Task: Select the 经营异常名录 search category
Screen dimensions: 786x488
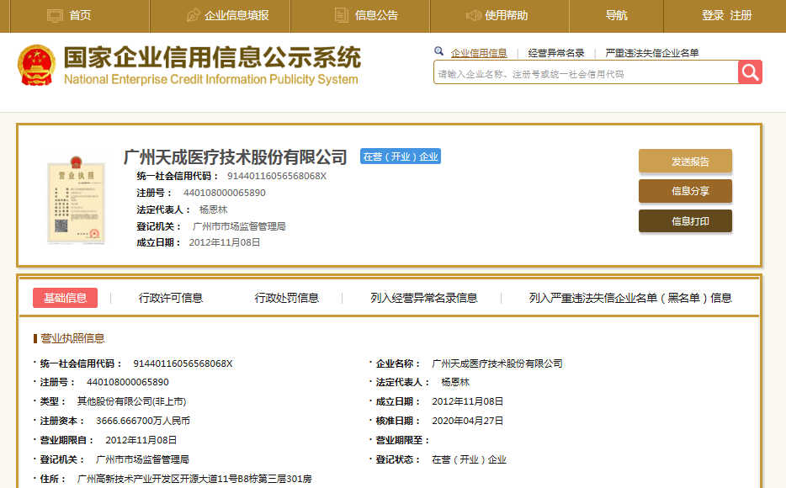Action: click(556, 53)
